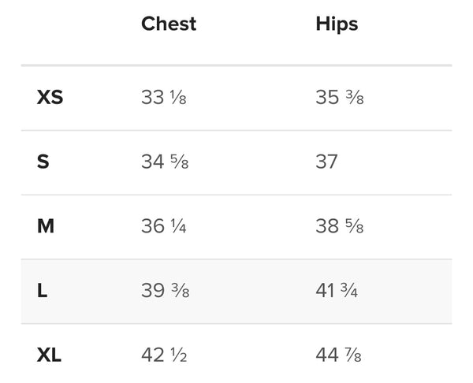Click the Hips column header

click(x=337, y=24)
